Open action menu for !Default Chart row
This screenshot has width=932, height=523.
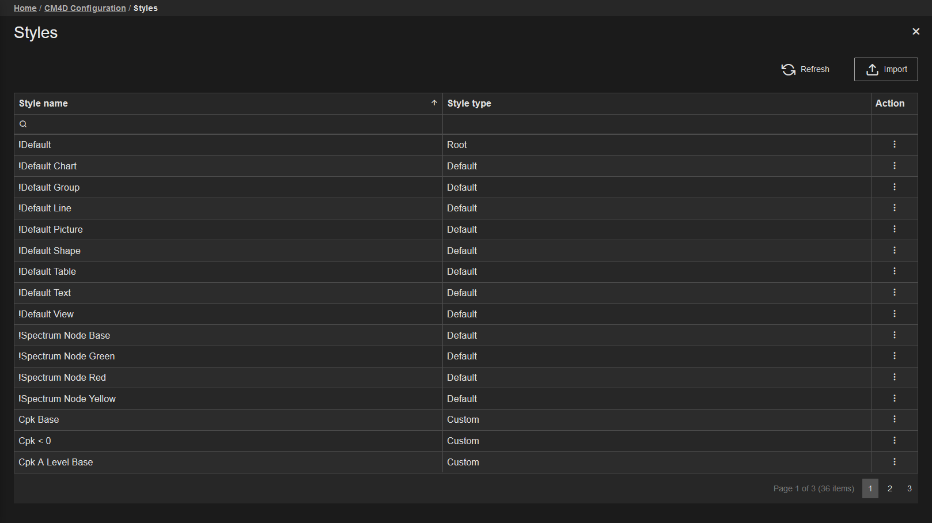click(x=894, y=166)
